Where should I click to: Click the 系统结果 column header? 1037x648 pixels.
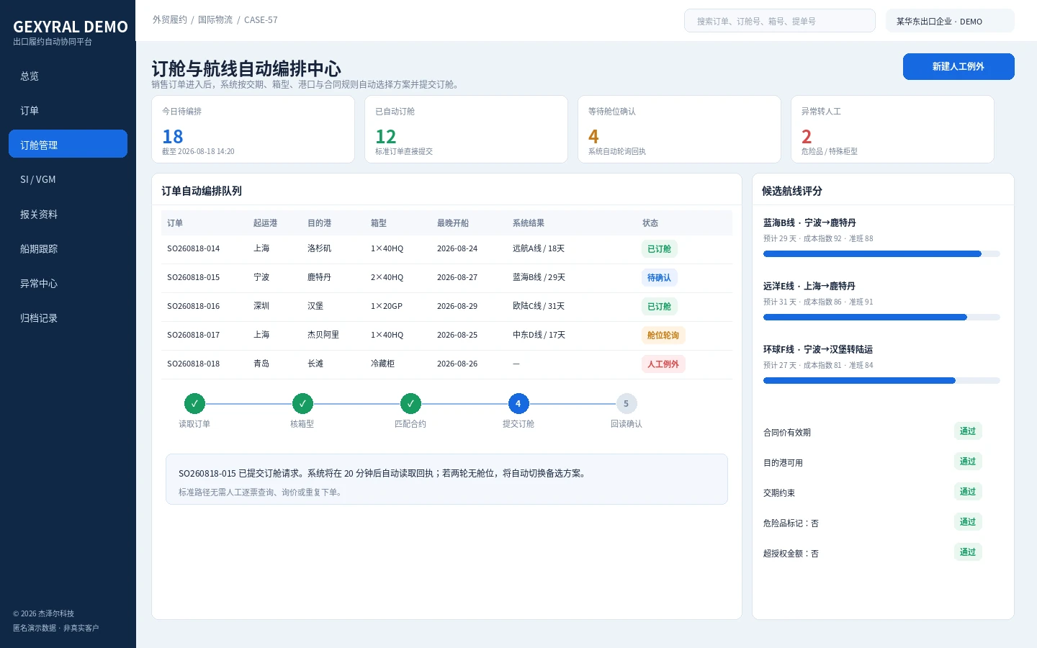click(x=529, y=223)
